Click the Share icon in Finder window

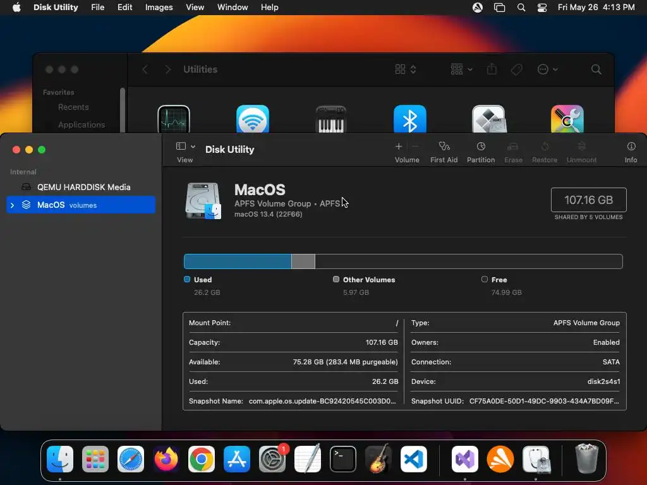click(492, 69)
